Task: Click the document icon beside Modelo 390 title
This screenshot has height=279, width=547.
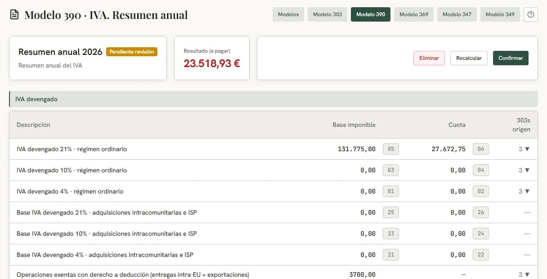Action: (14, 15)
